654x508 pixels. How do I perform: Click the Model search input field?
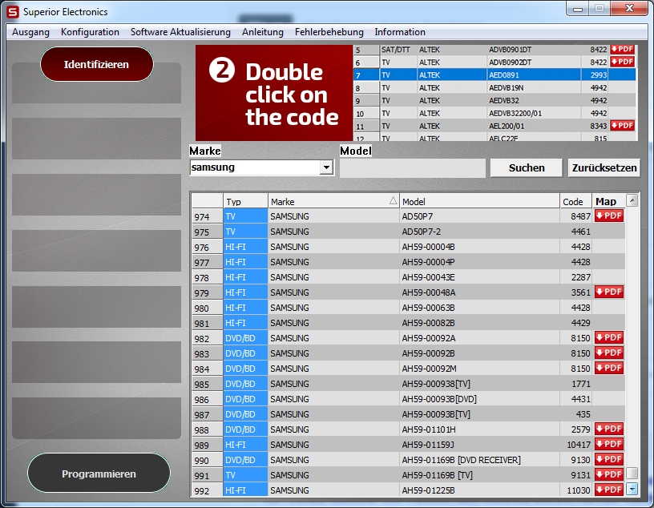pyautogui.click(x=412, y=168)
